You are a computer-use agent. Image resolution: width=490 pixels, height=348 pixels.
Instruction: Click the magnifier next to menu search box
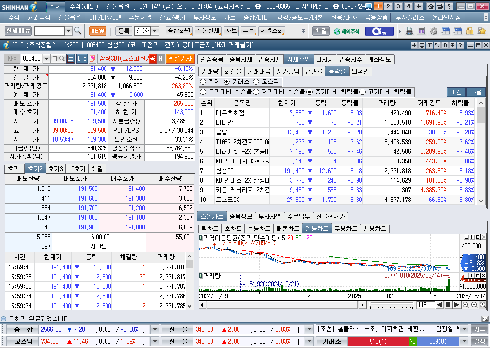pos(78,31)
